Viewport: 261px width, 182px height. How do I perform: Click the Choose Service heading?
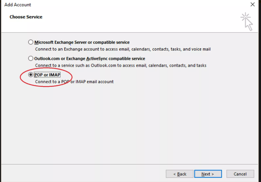coord(26,17)
